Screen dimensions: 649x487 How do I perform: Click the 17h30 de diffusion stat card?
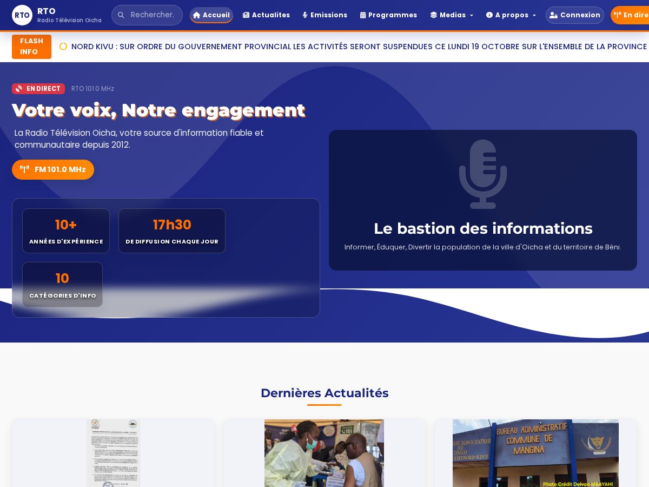(172, 231)
